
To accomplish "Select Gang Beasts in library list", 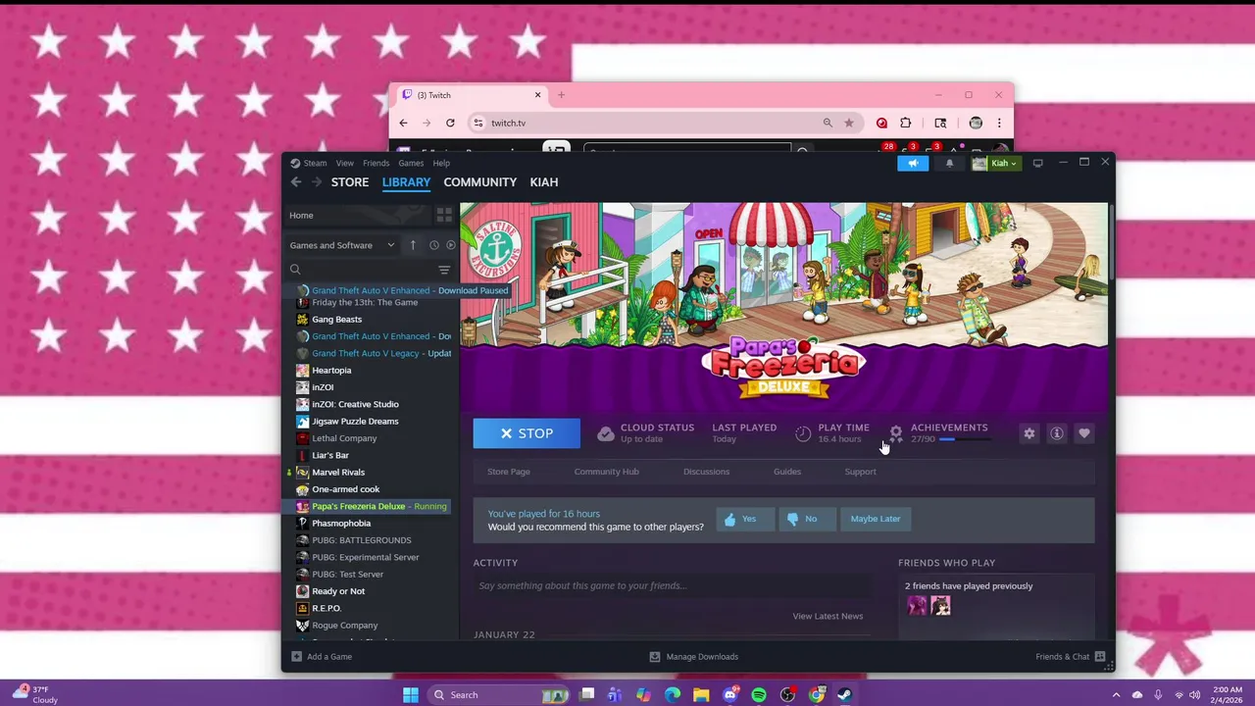I will tap(336, 320).
